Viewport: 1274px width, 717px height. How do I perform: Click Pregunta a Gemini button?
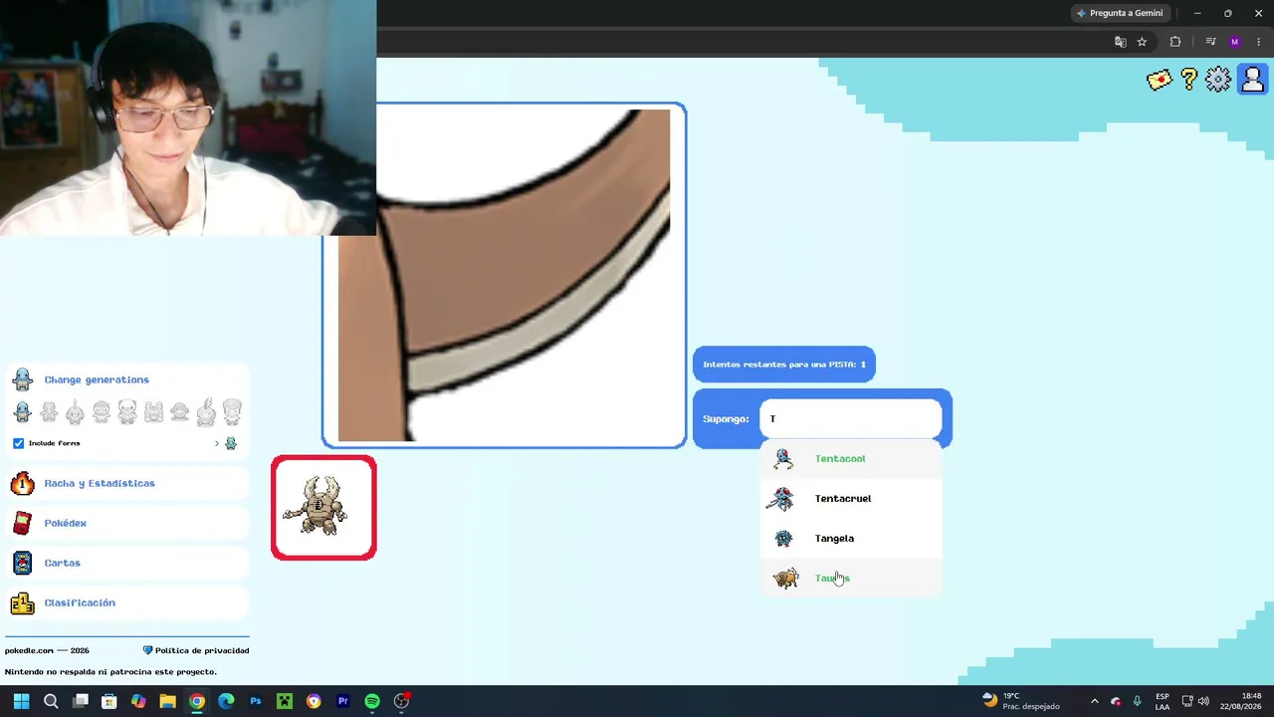[x=1120, y=13]
